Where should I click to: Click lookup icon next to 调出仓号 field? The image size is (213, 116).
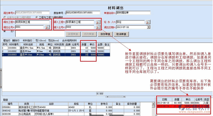[x=47, y=27]
